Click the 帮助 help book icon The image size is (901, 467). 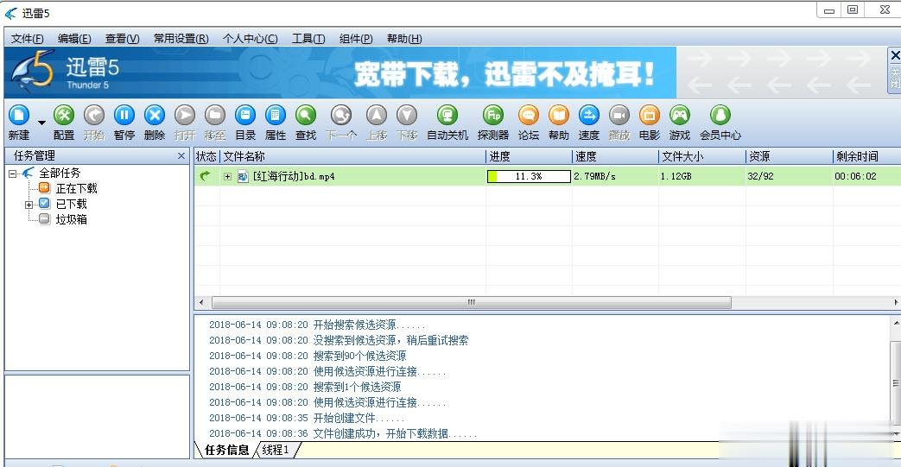[x=559, y=116]
